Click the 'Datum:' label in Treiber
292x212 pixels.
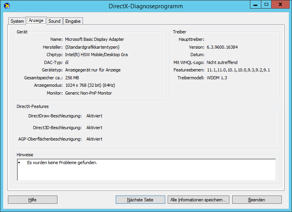click(198, 55)
